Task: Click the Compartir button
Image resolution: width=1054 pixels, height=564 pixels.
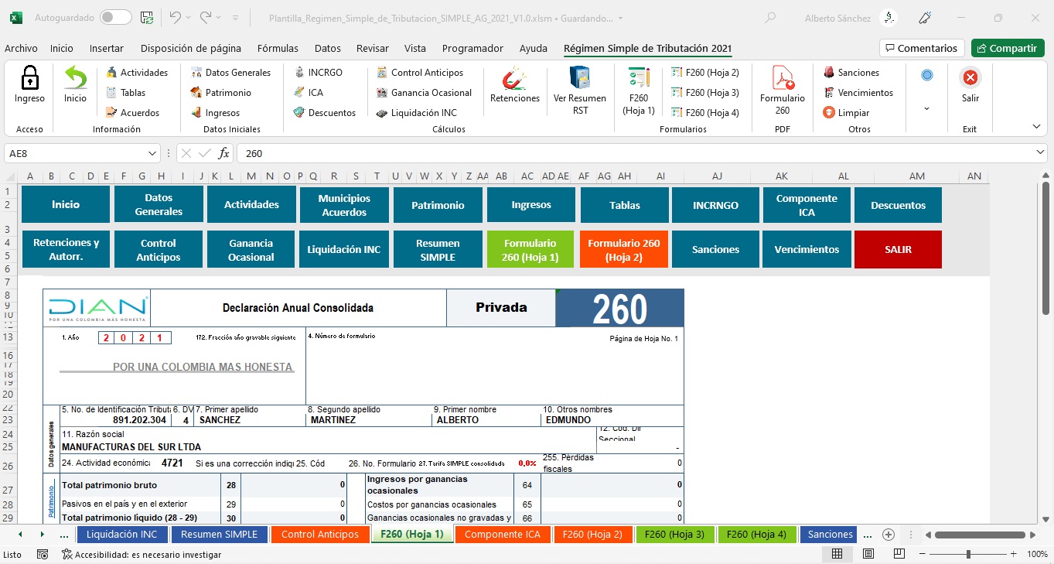Action: (1008, 48)
